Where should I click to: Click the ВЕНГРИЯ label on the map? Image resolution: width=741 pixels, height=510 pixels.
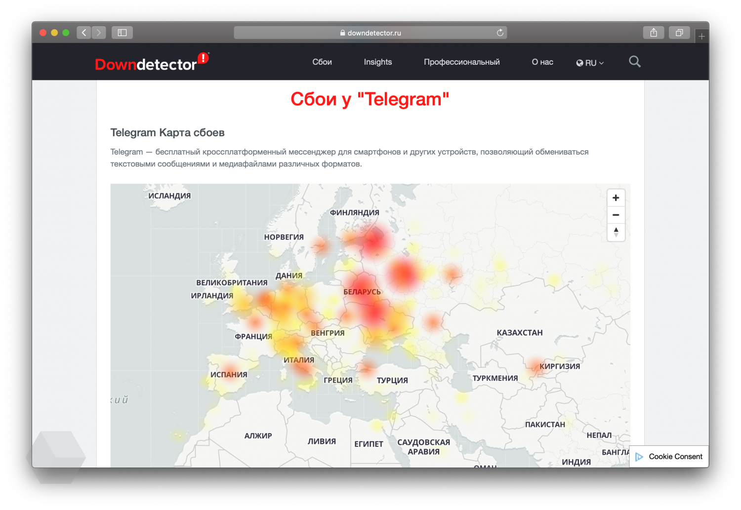pyautogui.click(x=328, y=333)
